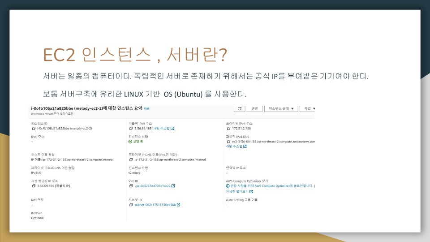Viewport: 430px width, 242px height.
Task: Copy the auto-assigned IP under 자동 할당된 IP 주소
Action: pos(34,186)
